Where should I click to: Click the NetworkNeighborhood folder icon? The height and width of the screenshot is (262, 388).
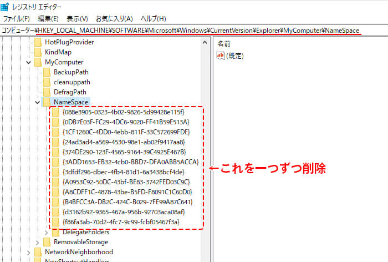pyautogui.click(x=38, y=252)
